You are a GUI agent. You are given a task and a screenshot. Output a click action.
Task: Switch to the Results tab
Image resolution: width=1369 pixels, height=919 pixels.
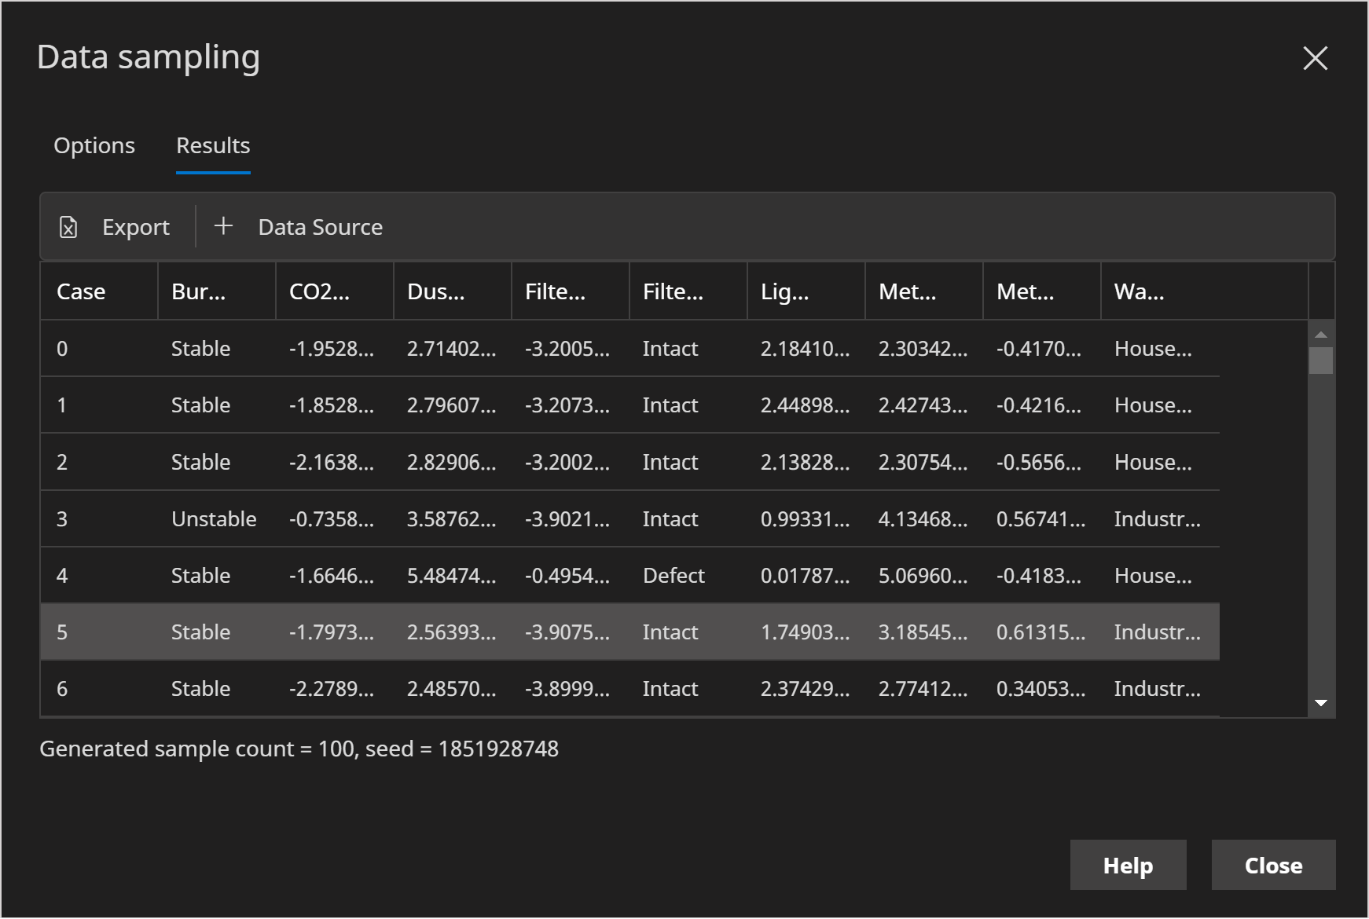[x=211, y=145]
